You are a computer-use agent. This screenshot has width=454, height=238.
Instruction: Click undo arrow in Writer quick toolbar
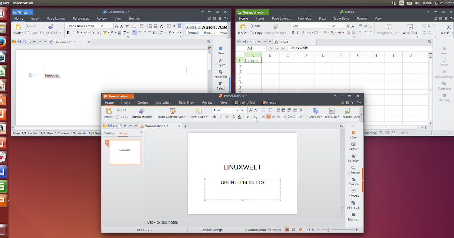(x=34, y=42)
